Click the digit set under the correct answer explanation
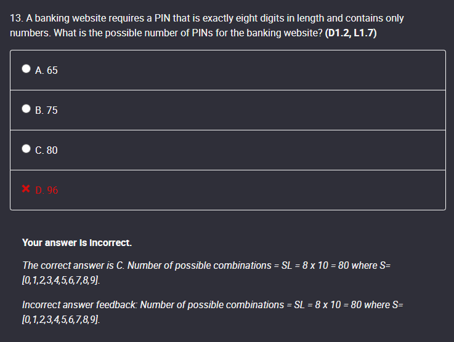The image size is (454, 342). (60, 280)
